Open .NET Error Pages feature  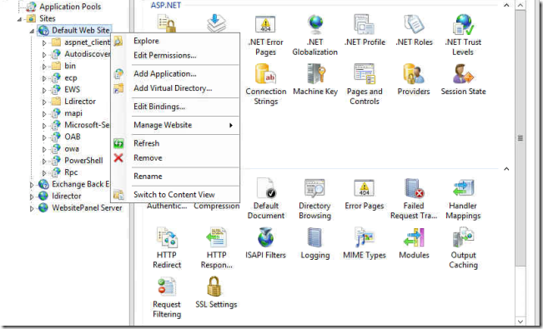pyautogui.click(x=265, y=36)
